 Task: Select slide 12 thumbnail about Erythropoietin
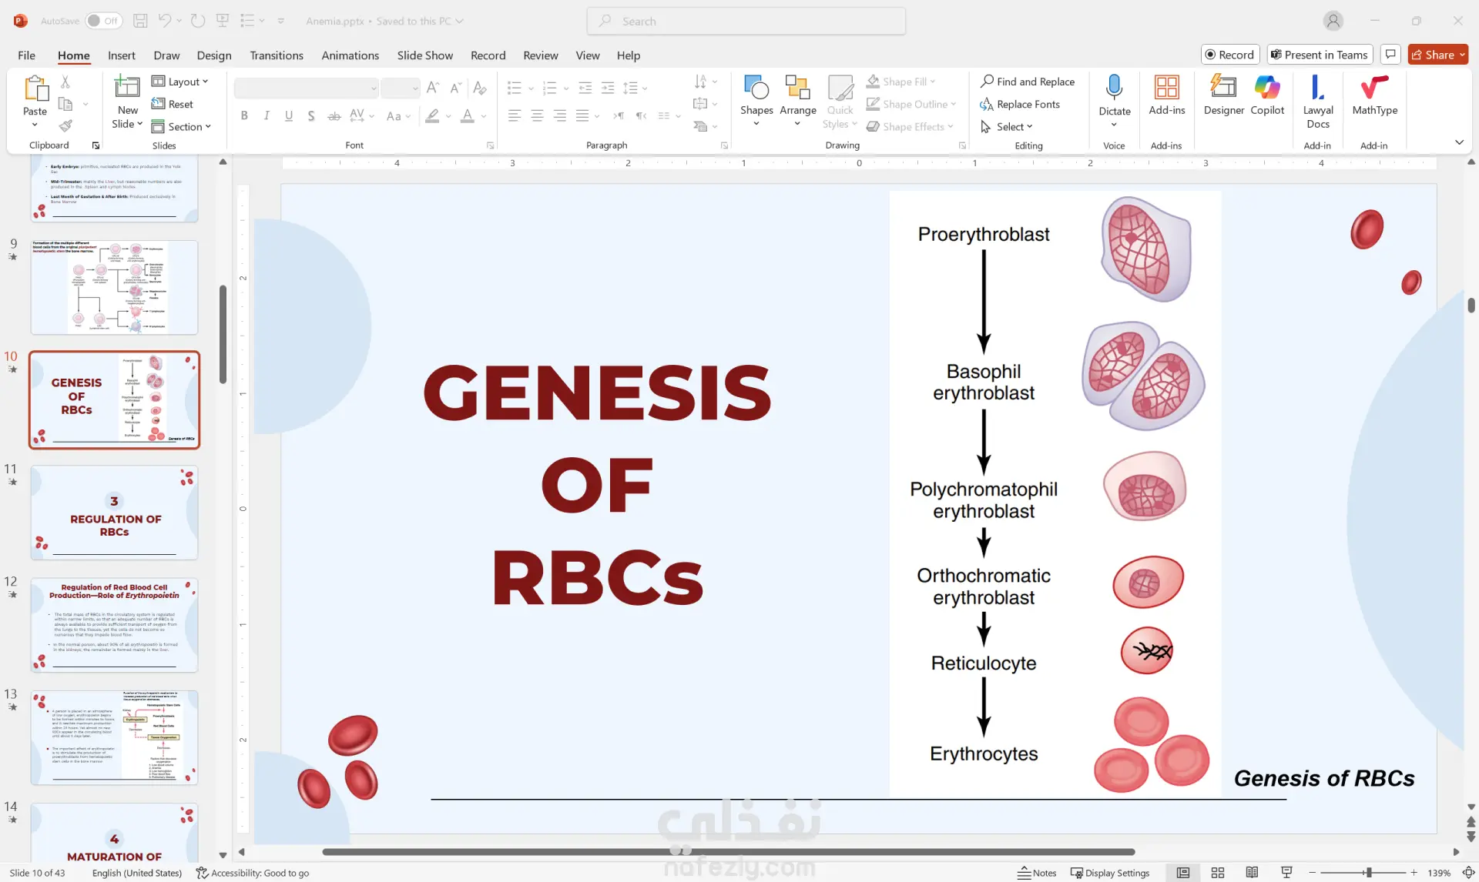tap(114, 625)
